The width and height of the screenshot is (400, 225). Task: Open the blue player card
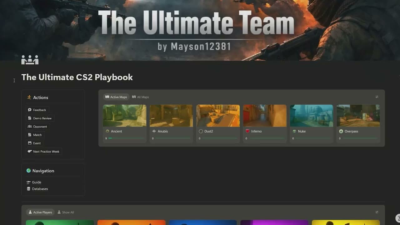203,222
